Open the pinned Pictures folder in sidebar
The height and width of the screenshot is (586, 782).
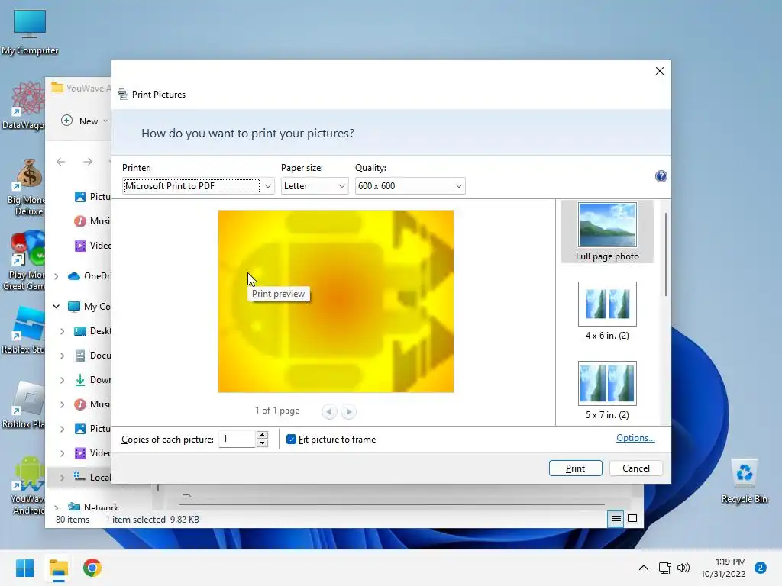point(92,197)
